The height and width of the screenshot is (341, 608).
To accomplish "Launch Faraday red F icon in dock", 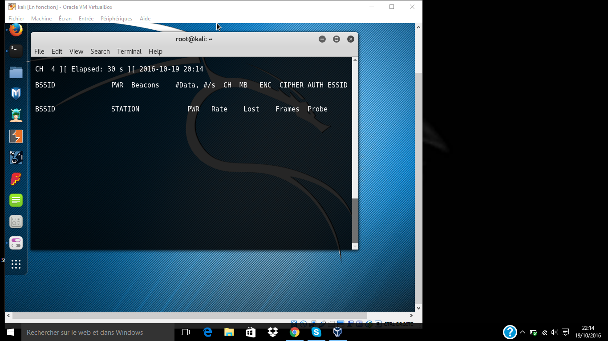I will [16, 179].
